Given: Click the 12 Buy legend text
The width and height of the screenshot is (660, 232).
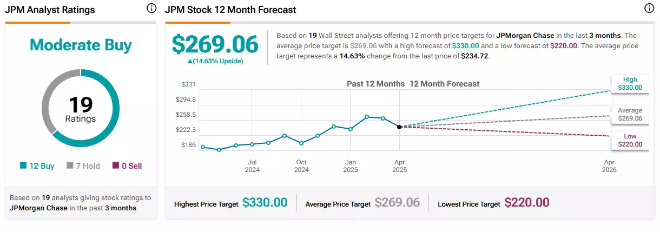Looking at the screenshot, I should (x=42, y=166).
